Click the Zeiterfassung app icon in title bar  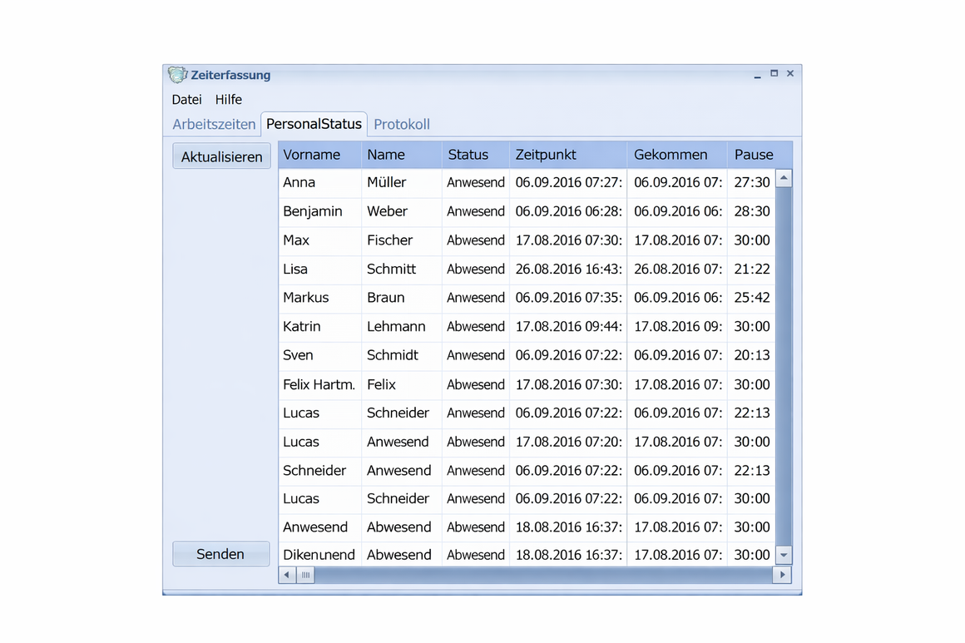(x=177, y=75)
